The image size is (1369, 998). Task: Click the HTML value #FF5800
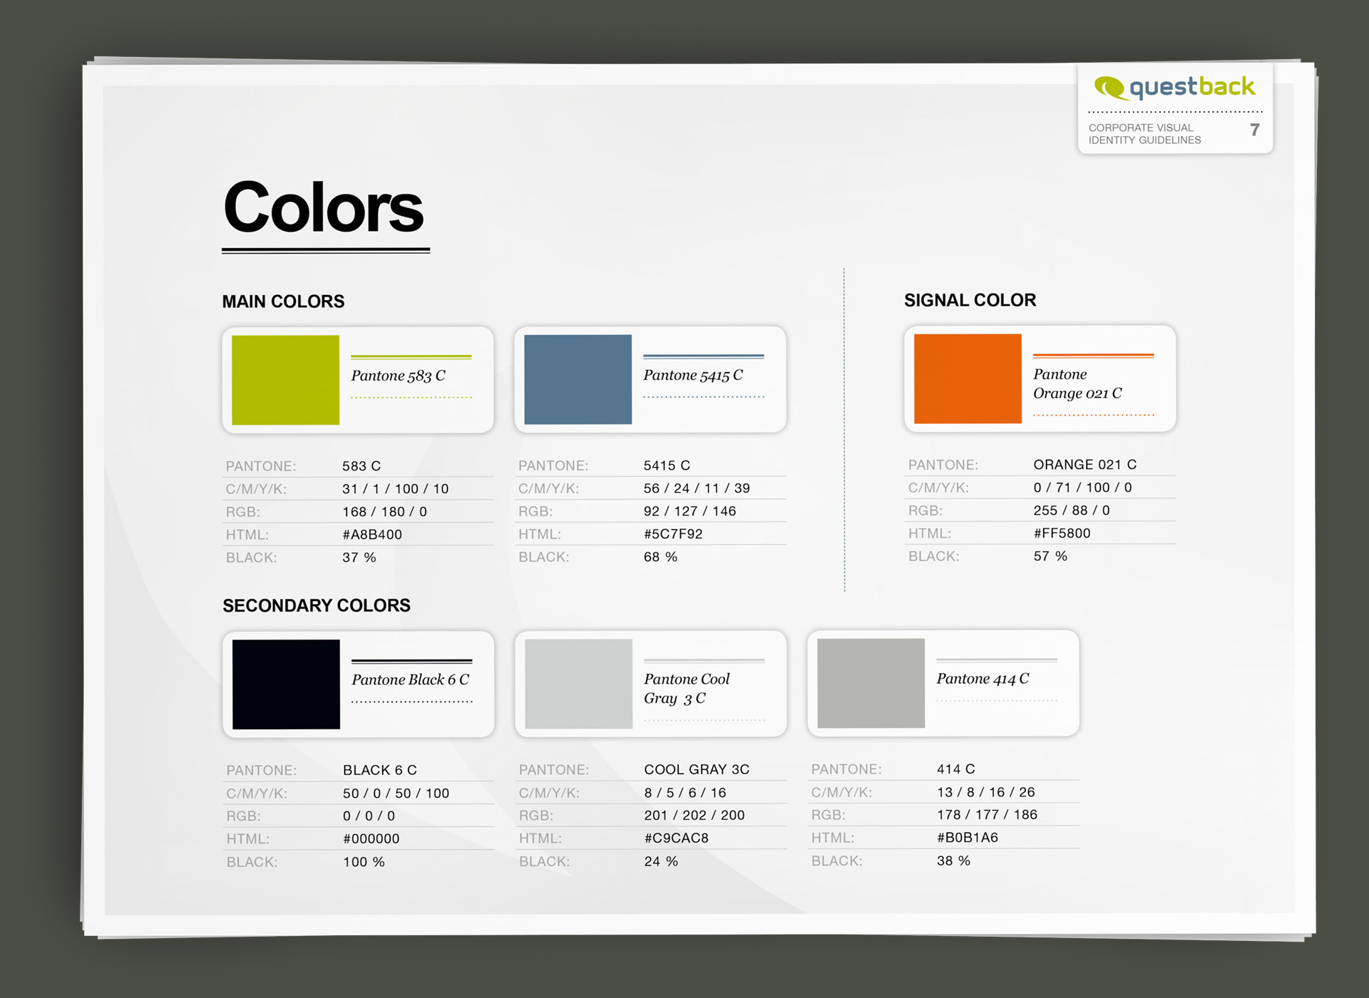[1062, 533]
